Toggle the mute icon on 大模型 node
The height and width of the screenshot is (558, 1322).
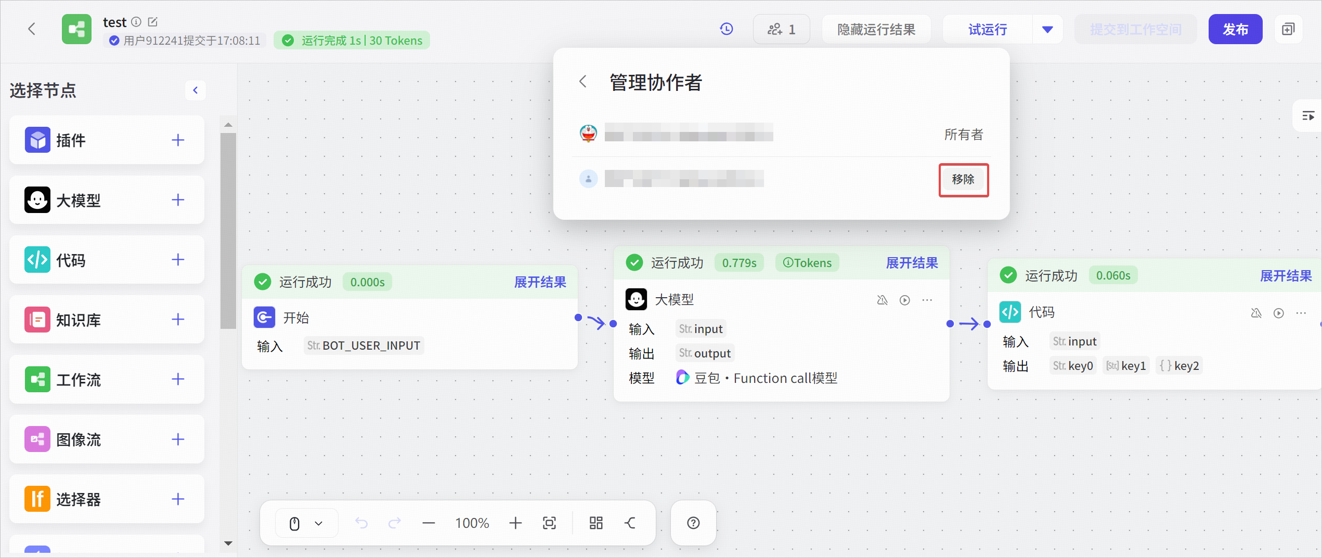pos(882,300)
